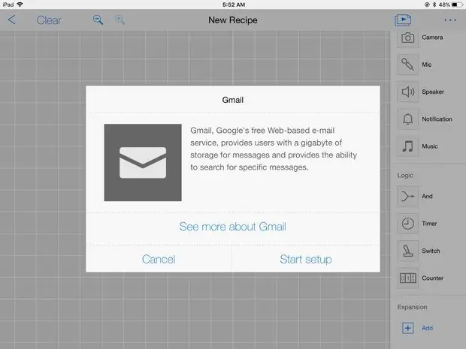Image resolution: width=466 pixels, height=349 pixels.
Task: Tap the New Recipe title
Action: (x=233, y=20)
